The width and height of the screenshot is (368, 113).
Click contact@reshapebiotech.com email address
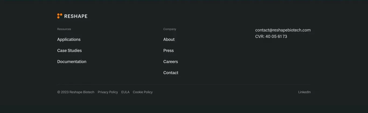283,30
